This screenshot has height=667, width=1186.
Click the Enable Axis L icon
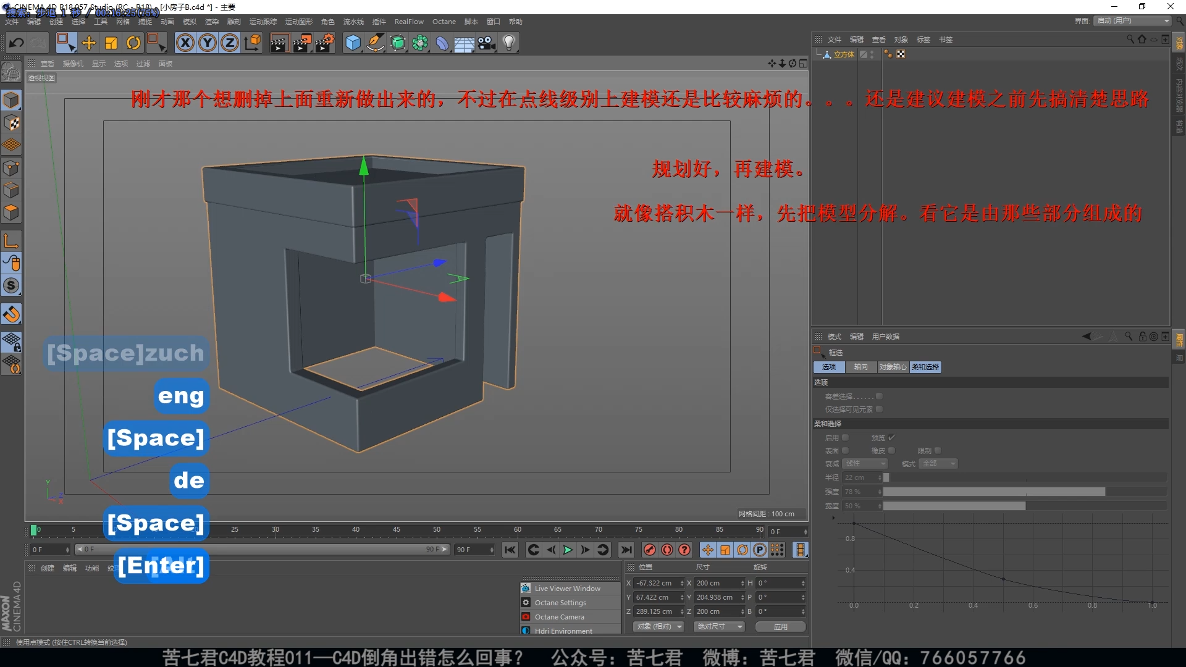[12, 241]
